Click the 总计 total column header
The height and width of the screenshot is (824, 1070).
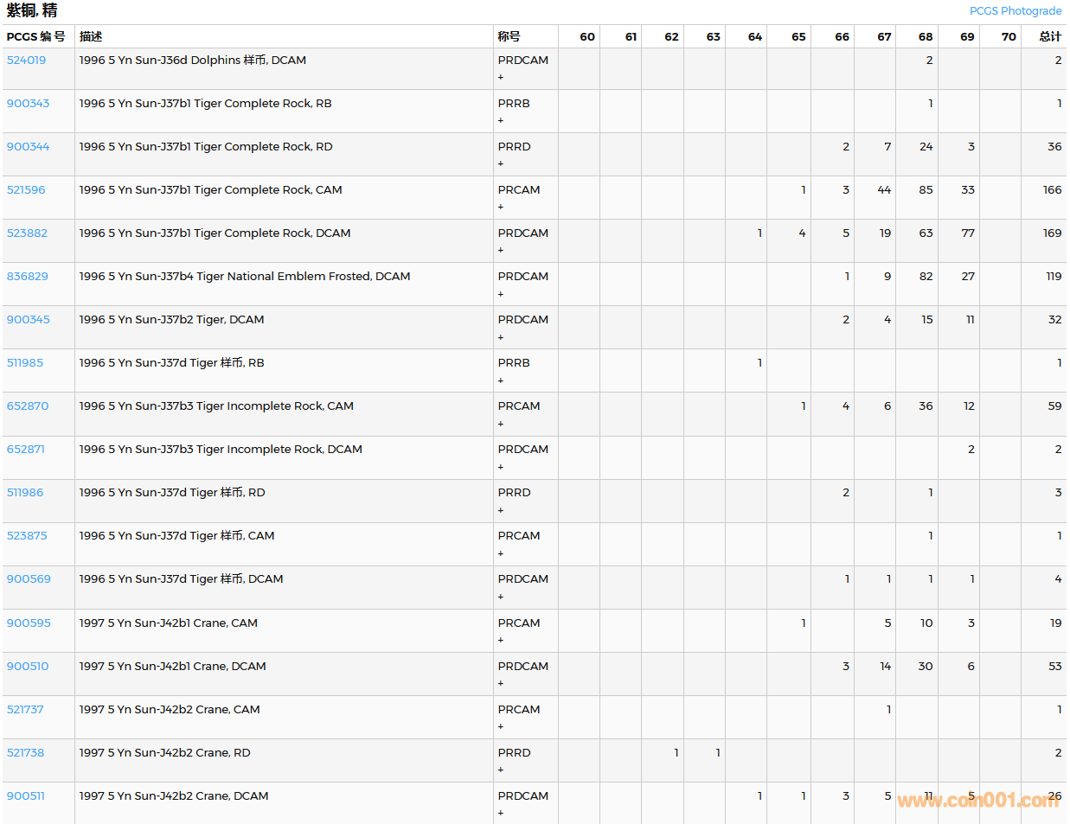coord(1049,36)
